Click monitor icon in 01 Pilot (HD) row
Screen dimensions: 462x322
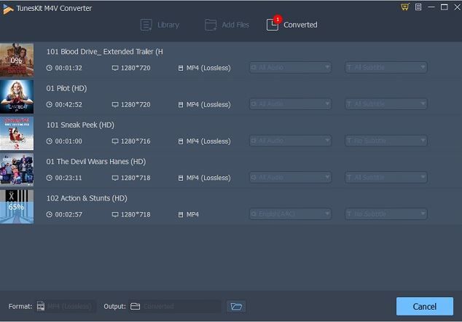click(115, 105)
